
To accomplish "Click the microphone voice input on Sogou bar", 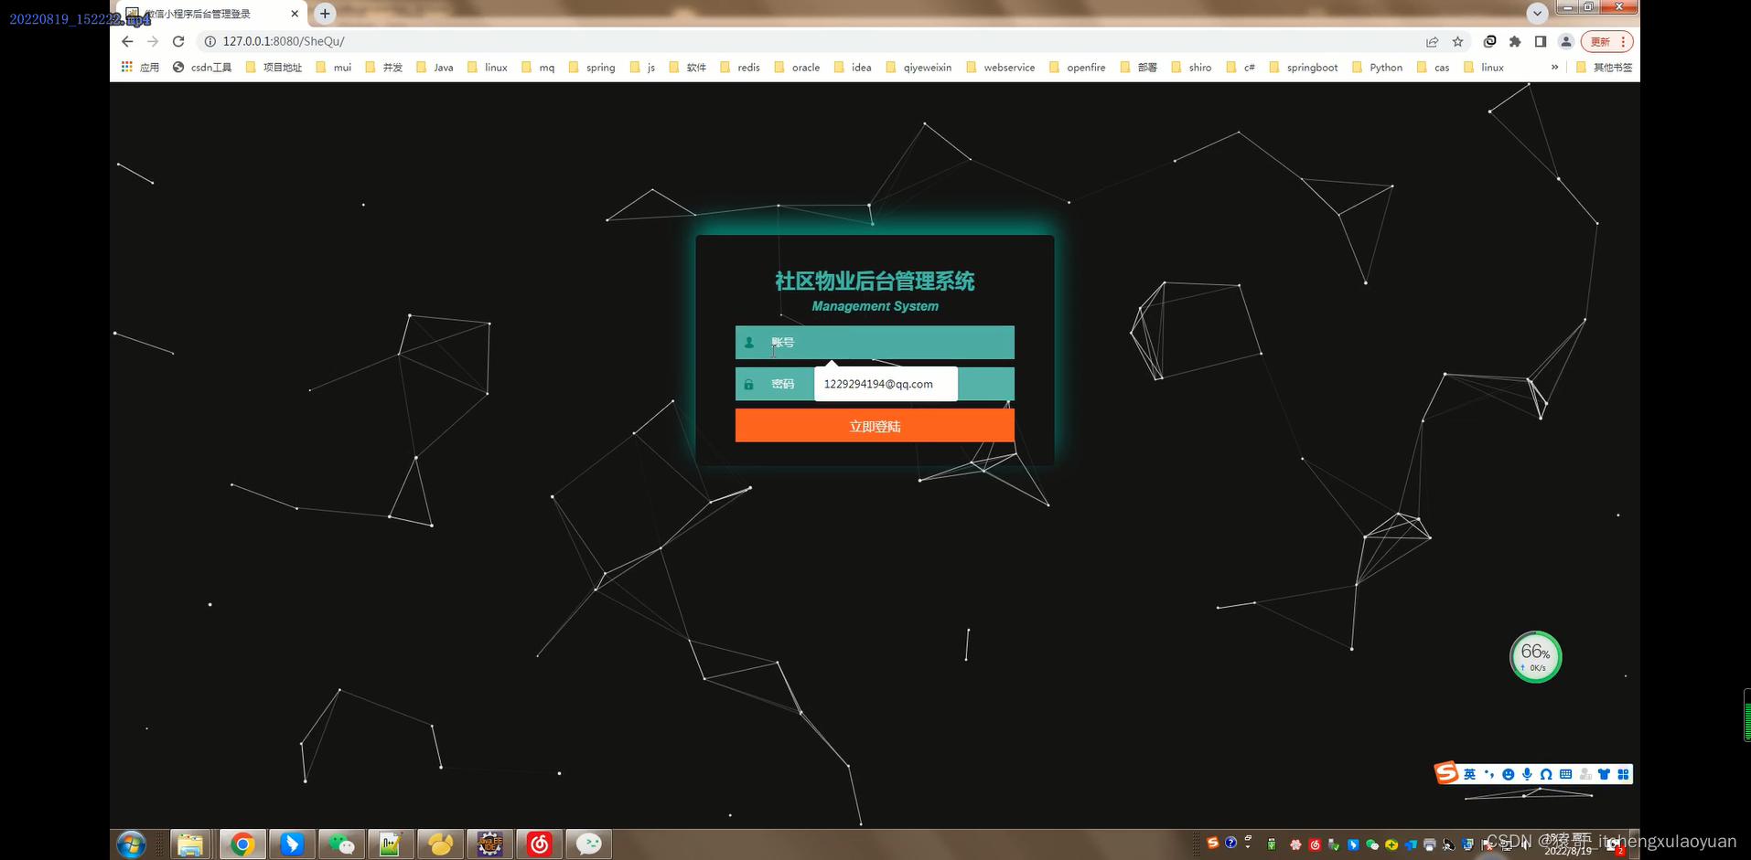I will pyautogui.click(x=1527, y=774).
